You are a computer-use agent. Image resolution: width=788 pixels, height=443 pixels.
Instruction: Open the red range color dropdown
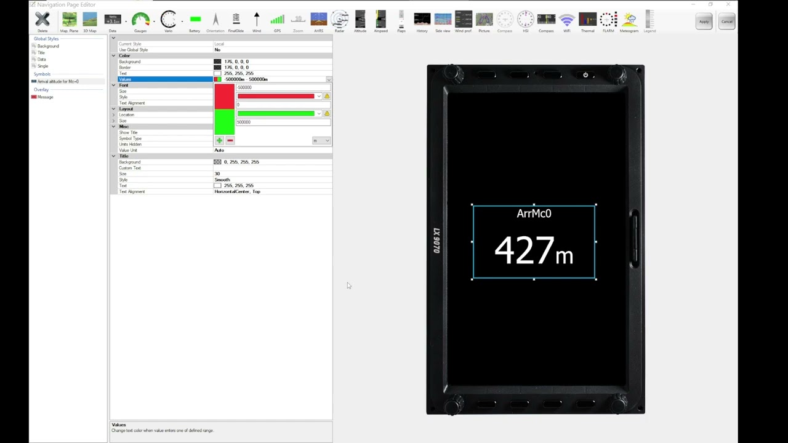point(318,96)
